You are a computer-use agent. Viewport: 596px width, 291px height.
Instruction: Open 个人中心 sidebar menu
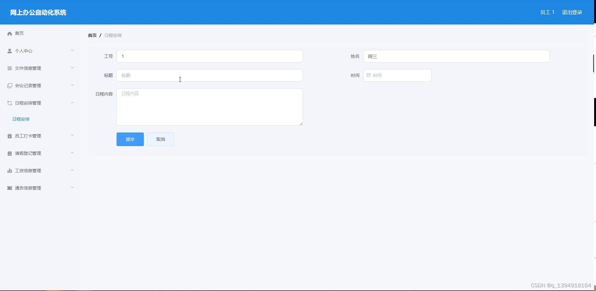(40, 51)
